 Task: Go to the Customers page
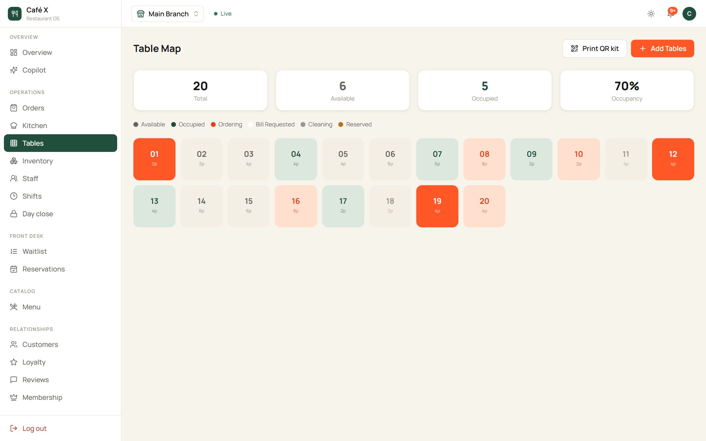pos(60,345)
